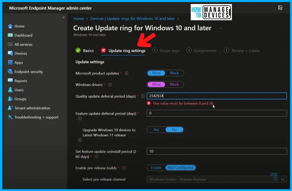
Task: Click the Apps grid icon
Action: (10, 63)
